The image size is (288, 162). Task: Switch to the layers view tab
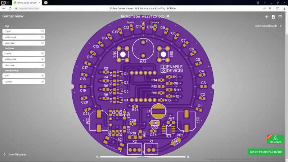coord(131,22)
